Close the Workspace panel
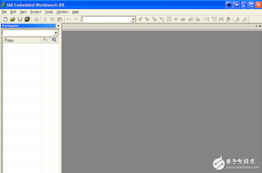Image resolution: width=262 pixels, height=173 pixels. [x=58, y=26]
